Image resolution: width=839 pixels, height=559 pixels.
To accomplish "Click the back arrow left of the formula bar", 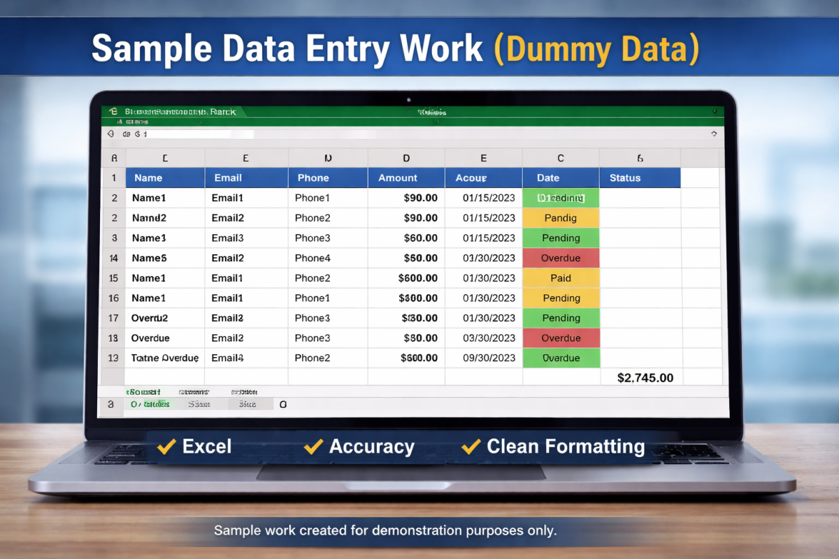I will (x=110, y=133).
